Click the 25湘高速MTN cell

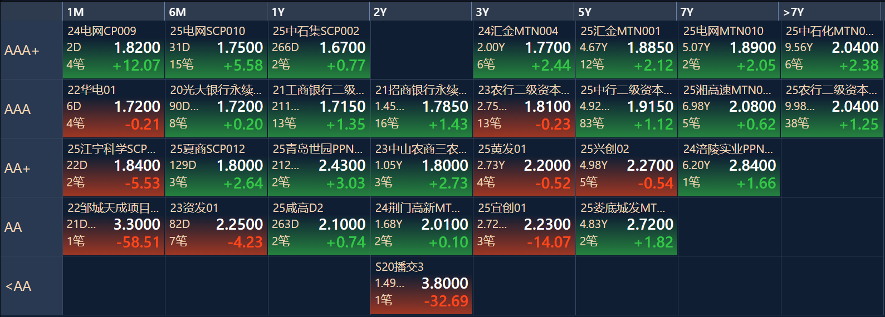728,108
